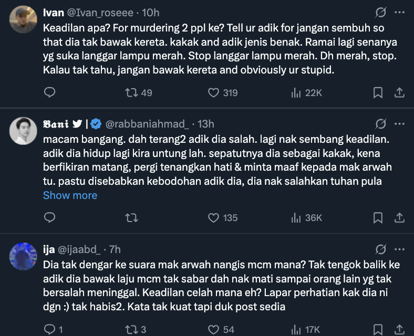Open more menu on Bani's tweet
Viewport: 414px width, 336px height.
coord(399,124)
